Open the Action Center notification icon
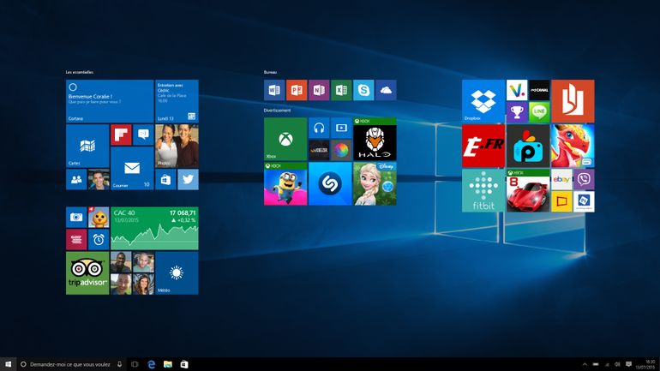The height and width of the screenshot is (371, 660). (x=628, y=364)
